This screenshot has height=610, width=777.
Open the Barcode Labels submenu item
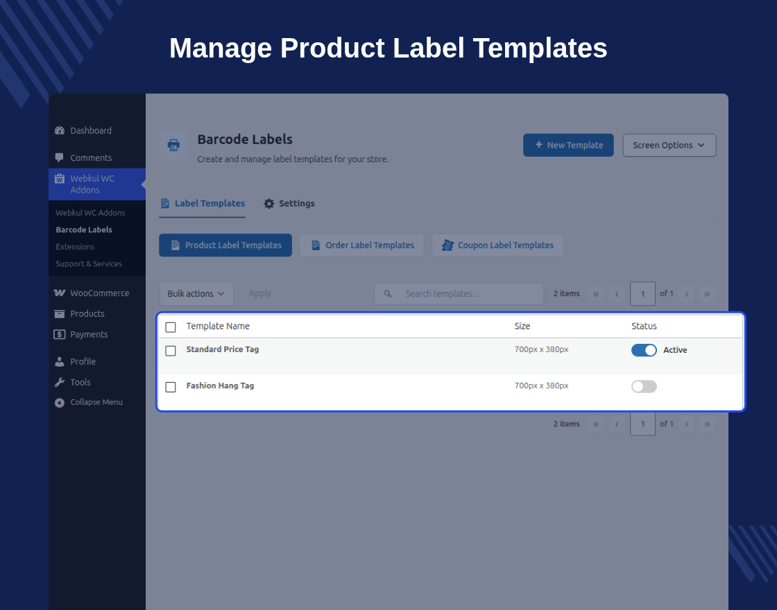pos(84,229)
